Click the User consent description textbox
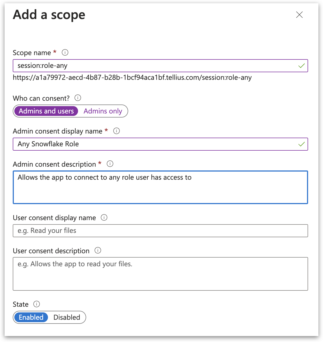This screenshot has height=342, width=323. [x=160, y=274]
